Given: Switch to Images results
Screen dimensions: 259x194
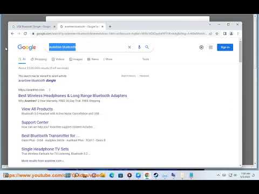Looking at the screenshot, I should pos(76,59).
